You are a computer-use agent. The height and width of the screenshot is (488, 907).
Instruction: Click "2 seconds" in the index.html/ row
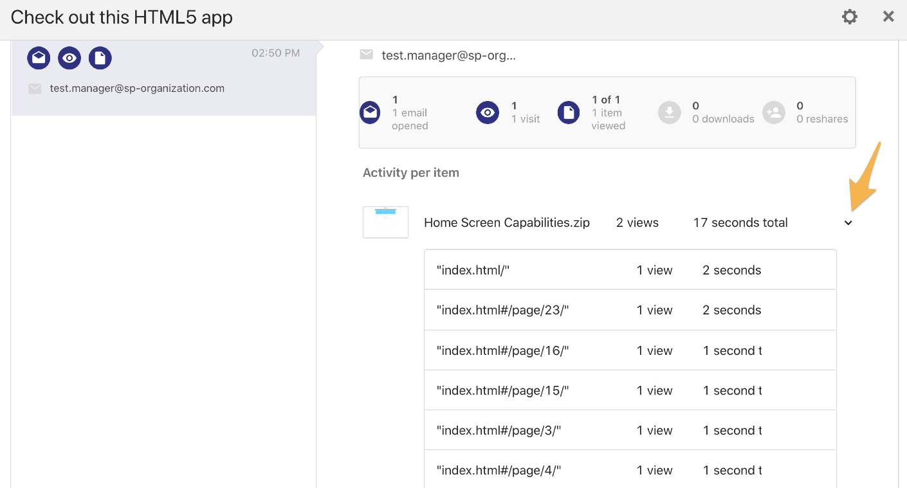coord(732,270)
